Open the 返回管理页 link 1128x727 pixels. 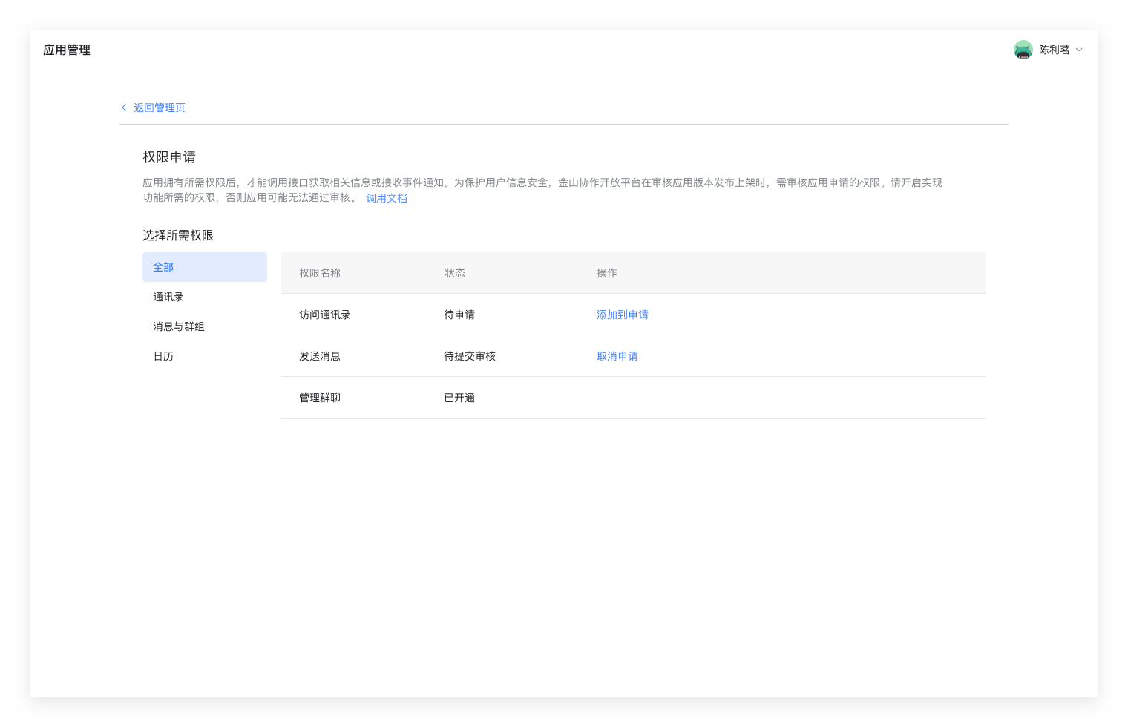coord(160,108)
